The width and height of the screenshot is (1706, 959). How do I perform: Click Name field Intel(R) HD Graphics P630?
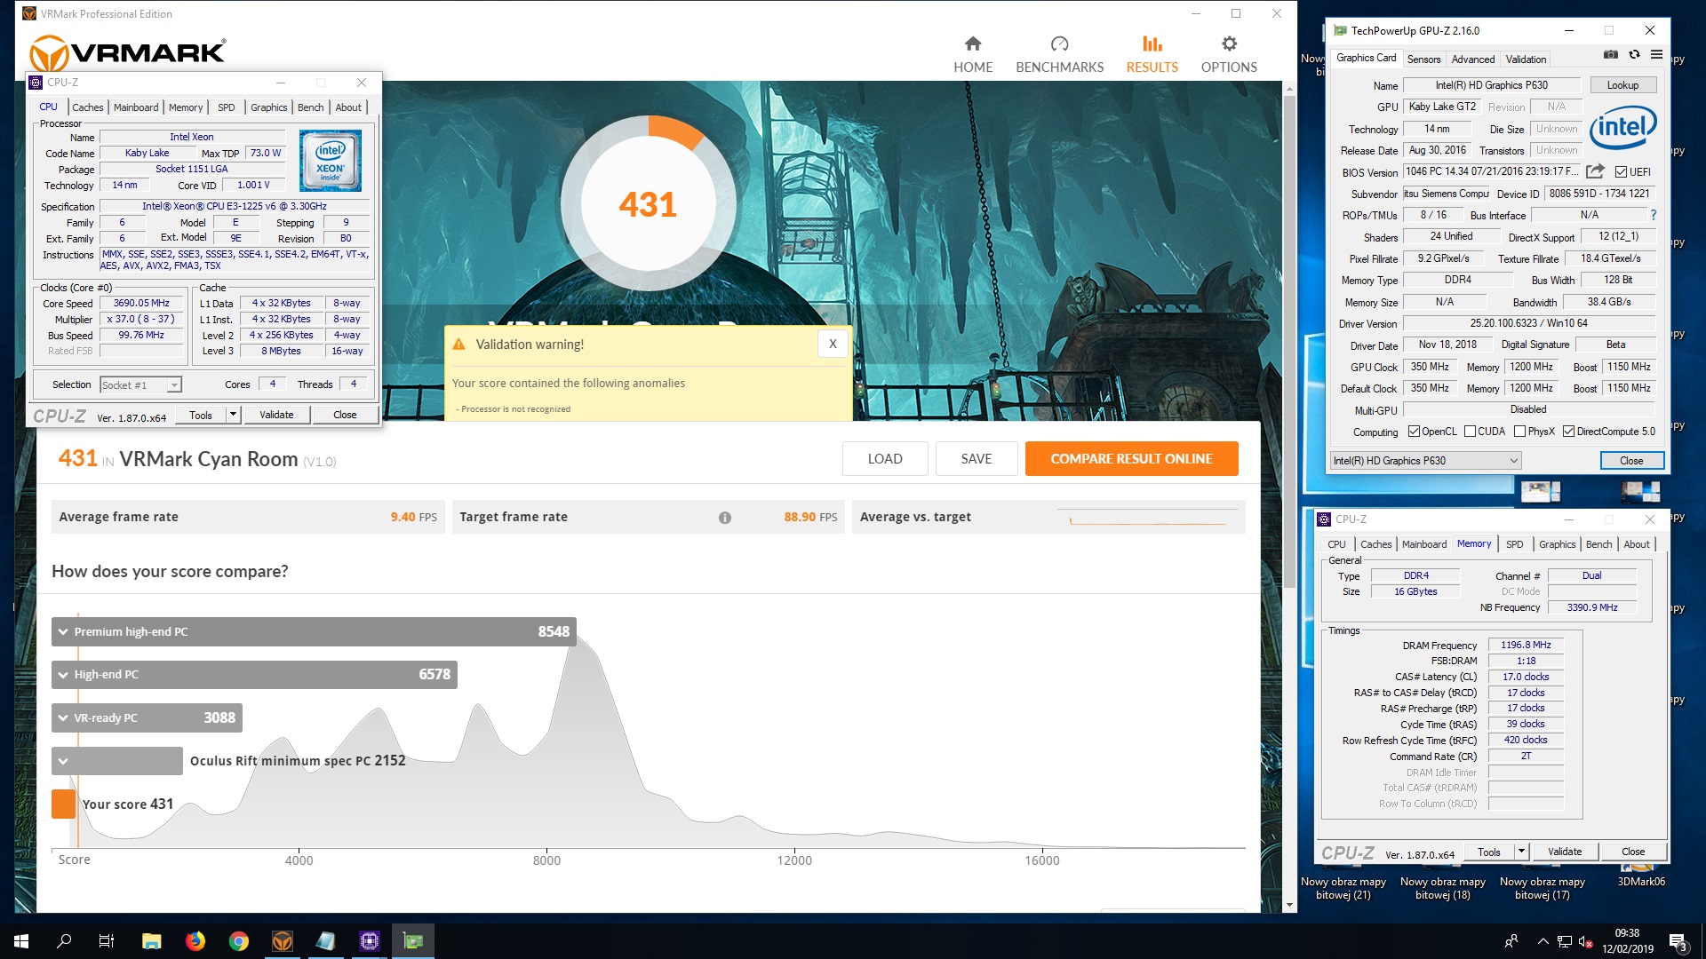tap(1491, 85)
